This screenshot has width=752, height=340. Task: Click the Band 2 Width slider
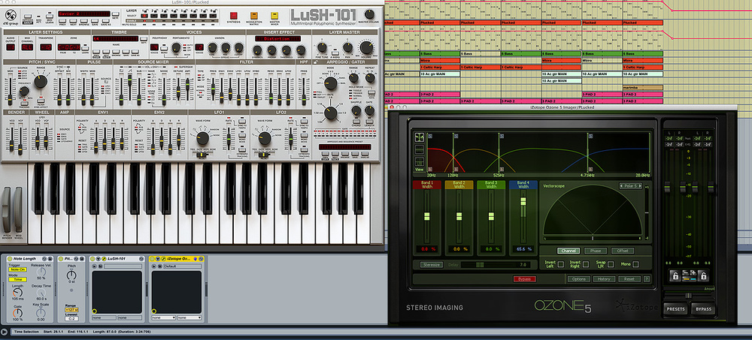click(459, 216)
